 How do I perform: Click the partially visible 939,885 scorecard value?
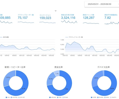coord(5,18)
